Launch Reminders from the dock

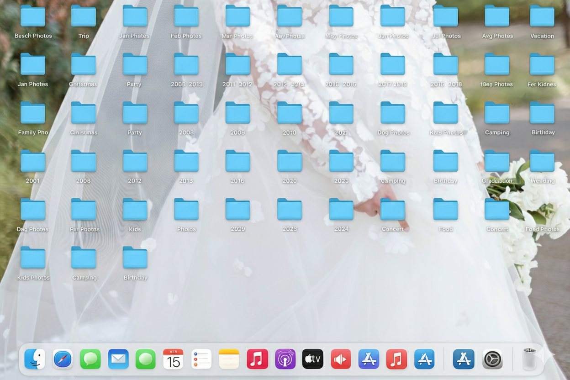click(x=201, y=359)
